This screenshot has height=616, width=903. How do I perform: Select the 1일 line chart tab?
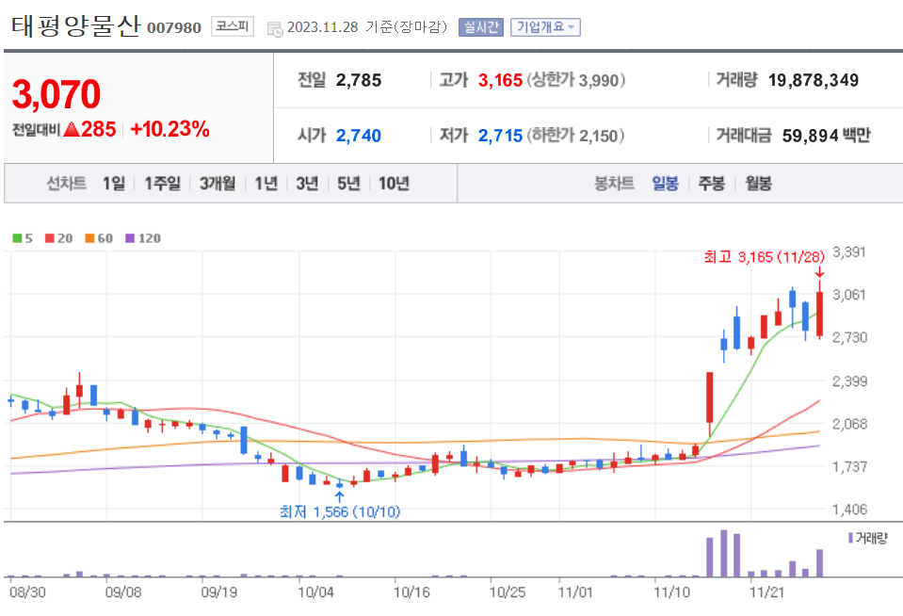click(113, 184)
